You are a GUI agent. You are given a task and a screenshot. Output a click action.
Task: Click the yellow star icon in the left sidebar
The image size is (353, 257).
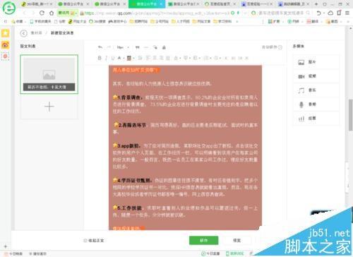(5, 33)
